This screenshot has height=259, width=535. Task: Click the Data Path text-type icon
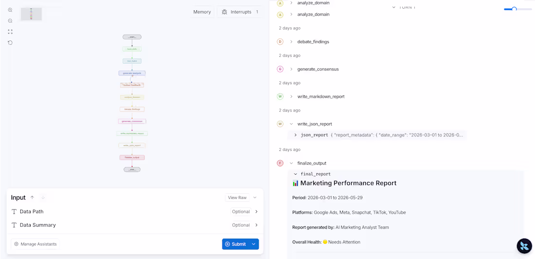pos(14,211)
